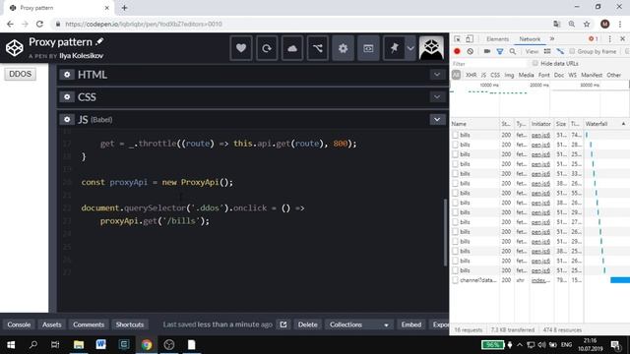This screenshot has height=354, width=630.
Task: Open JS editor settings gear
Action: 67,120
